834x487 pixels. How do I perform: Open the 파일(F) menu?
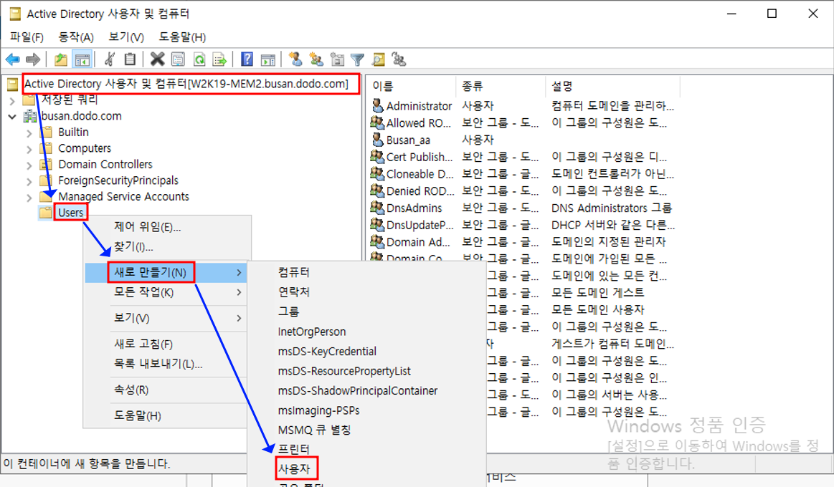point(27,37)
